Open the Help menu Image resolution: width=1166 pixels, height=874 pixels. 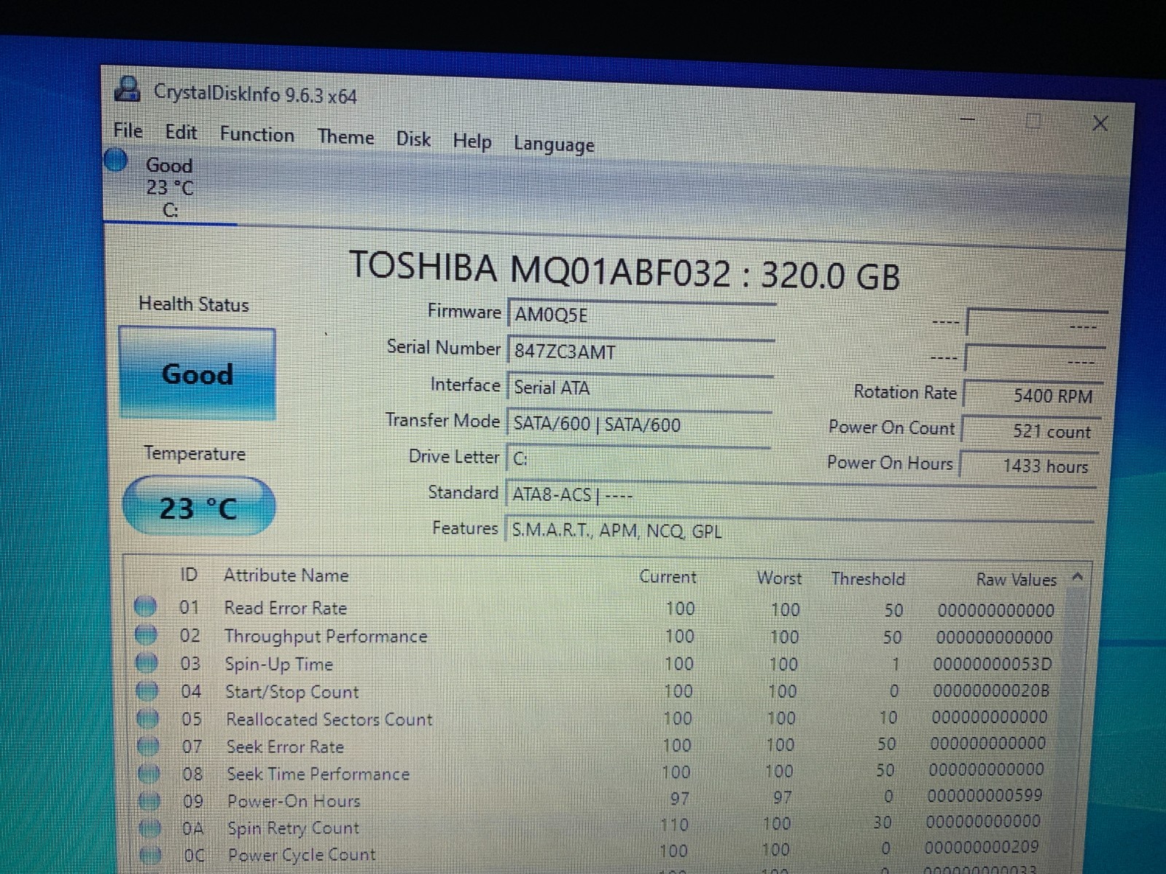[472, 141]
